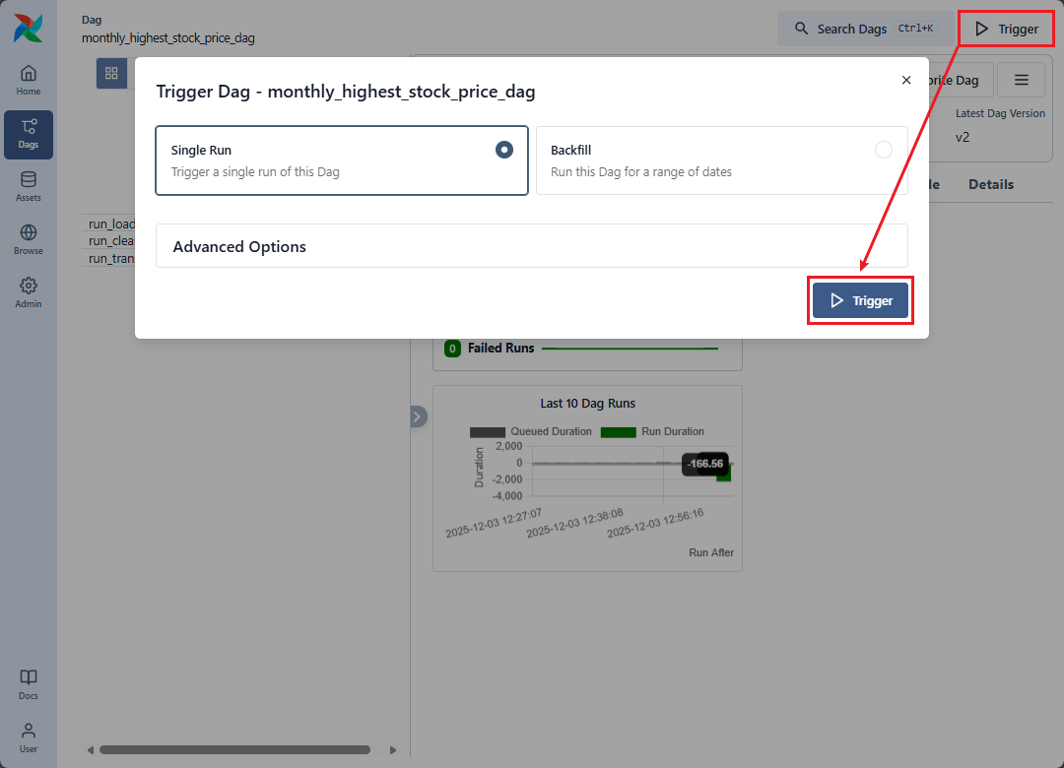Click the scrollbar right arrow
The image size is (1064, 768).
tap(392, 749)
